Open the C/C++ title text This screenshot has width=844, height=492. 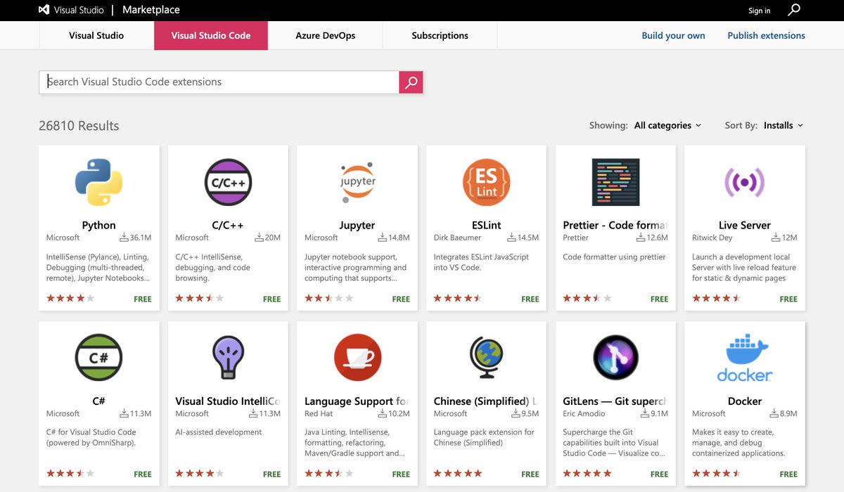228,225
